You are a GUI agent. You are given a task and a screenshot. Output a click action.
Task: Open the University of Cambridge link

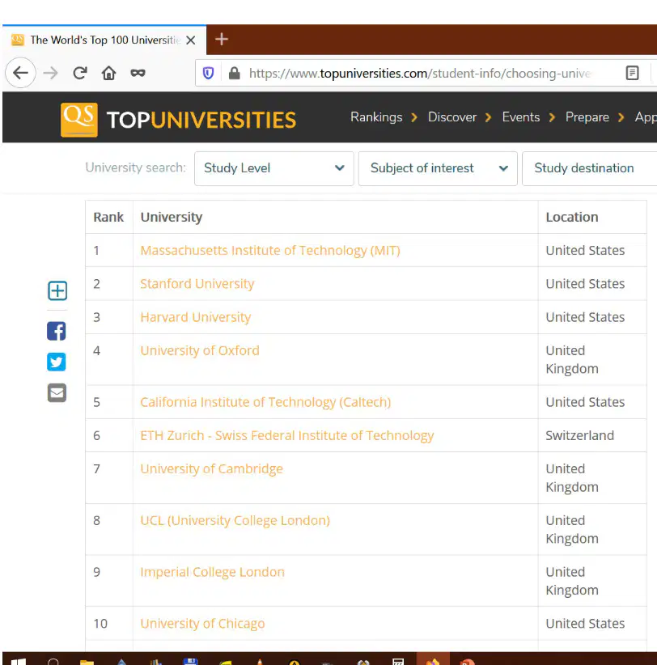point(212,468)
